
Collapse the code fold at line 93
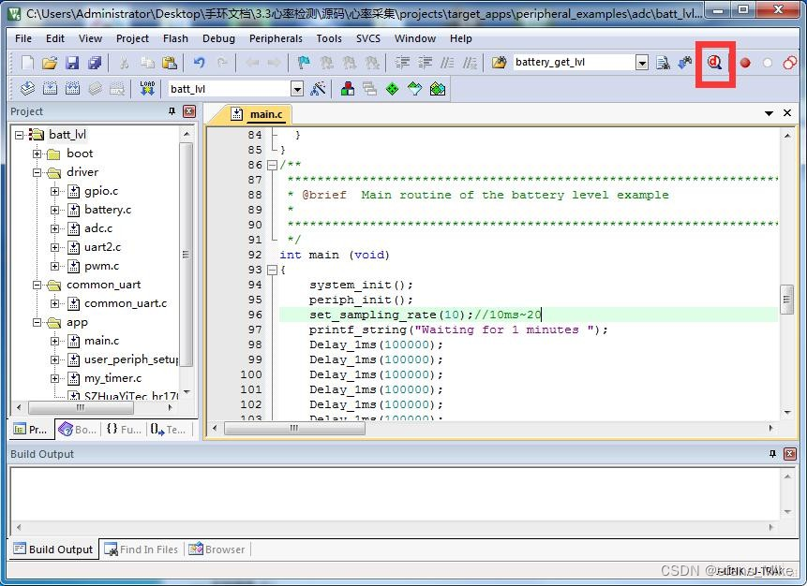tap(272, 270)
